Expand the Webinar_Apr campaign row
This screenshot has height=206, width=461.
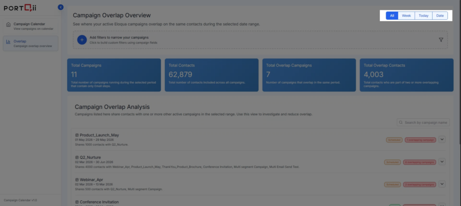[x=442, y=184]
